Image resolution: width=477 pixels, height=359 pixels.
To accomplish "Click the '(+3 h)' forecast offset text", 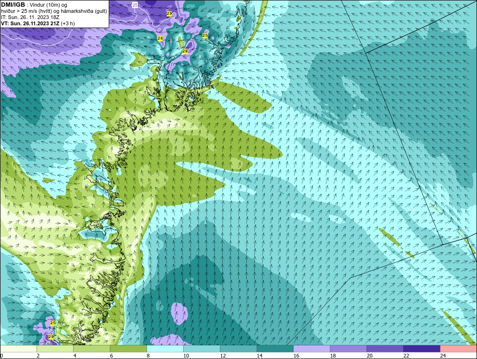I will (x=68, y=23).
